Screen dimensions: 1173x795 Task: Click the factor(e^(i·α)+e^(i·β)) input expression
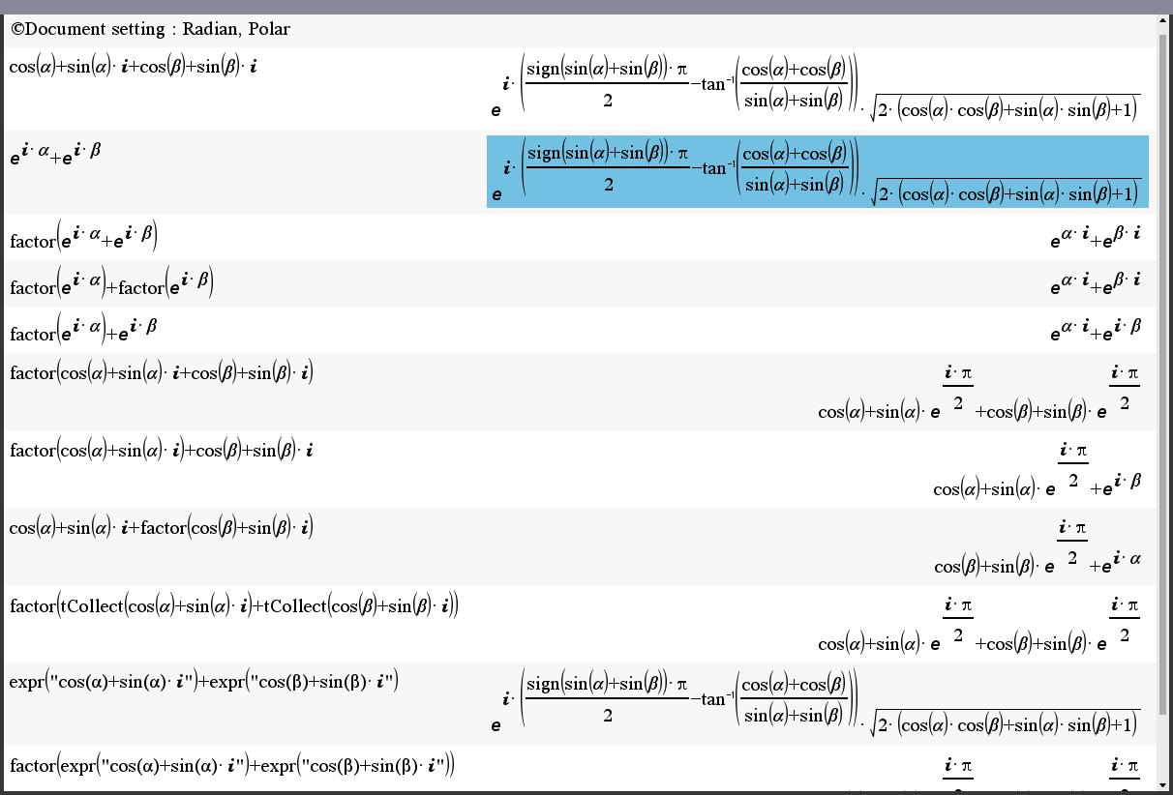83,238
